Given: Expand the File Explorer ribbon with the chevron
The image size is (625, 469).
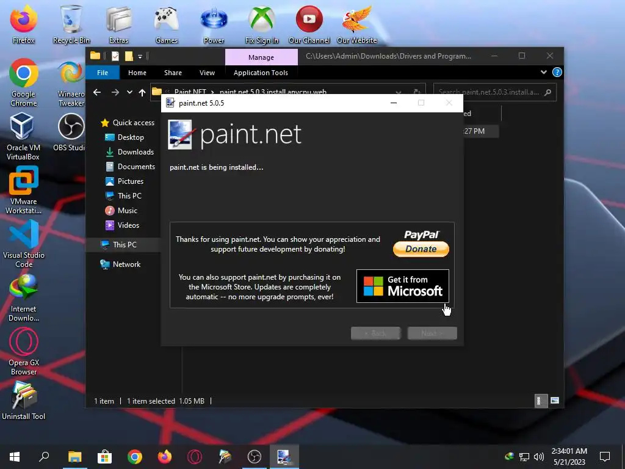Looking at the screenshot, I should pyautogui.click(x=544, y=72).
